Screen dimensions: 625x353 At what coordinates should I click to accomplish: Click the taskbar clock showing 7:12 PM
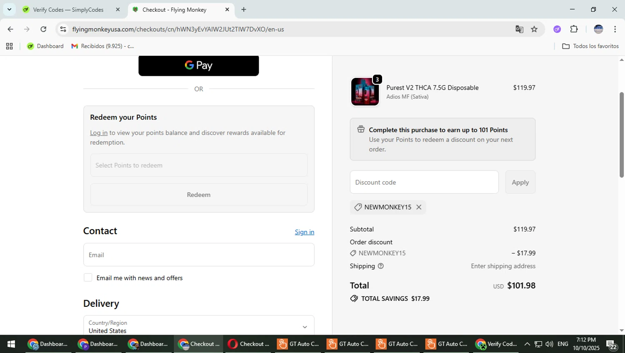coord(586,344)
